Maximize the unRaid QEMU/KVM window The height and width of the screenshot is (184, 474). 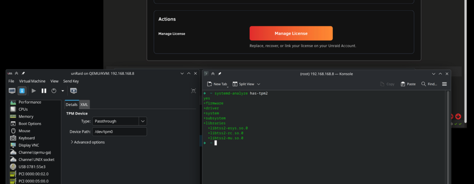coord(189,73)
